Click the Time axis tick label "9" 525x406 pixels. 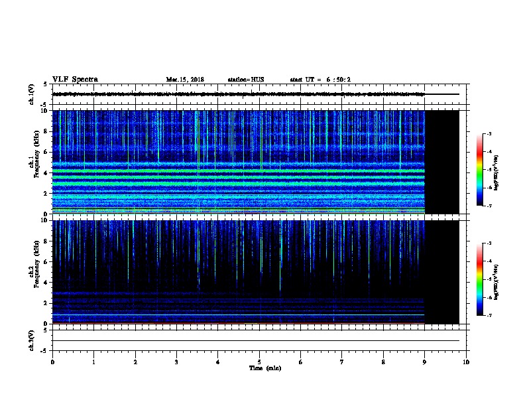point(424,362)
